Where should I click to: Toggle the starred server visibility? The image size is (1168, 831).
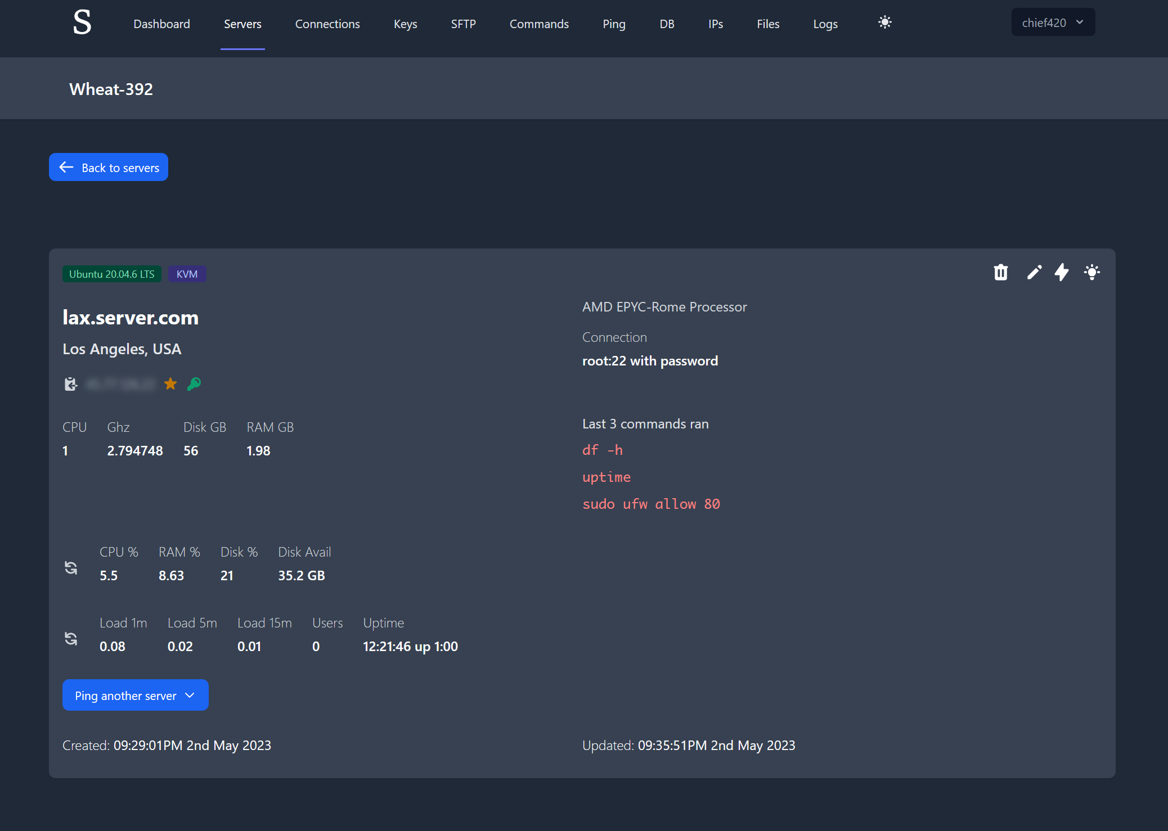[170, 384]
